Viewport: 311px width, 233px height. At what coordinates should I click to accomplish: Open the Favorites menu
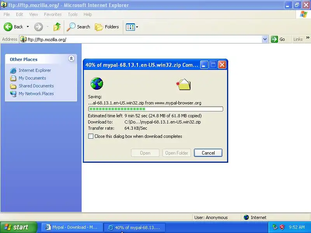click(x=53, y=14)
